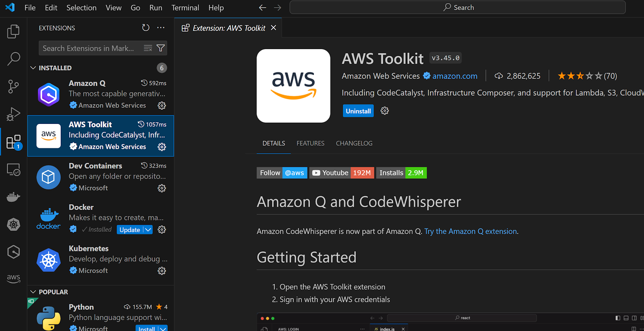644x331 pixels.
Task: Clear extensions search results
Action: (x=148, y=48)
